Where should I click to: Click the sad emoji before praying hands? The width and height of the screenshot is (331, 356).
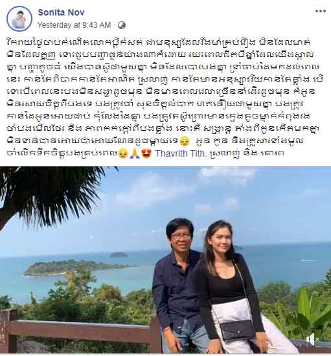tap(123, 153)
